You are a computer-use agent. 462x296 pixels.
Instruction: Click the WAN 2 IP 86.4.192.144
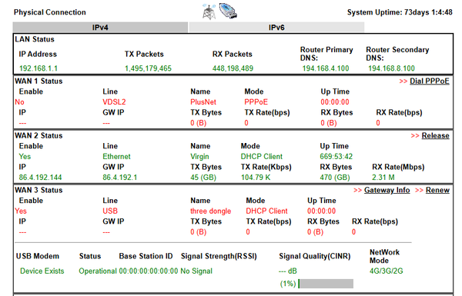point(40,178)
